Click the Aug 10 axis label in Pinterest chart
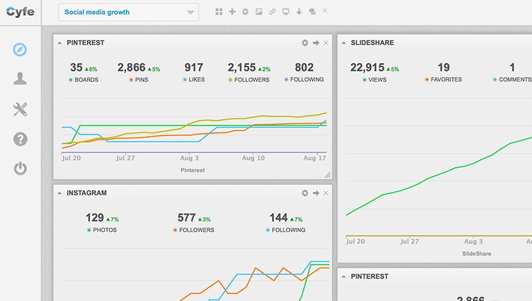This screenshot has height=301, width=532. [253, 158]
